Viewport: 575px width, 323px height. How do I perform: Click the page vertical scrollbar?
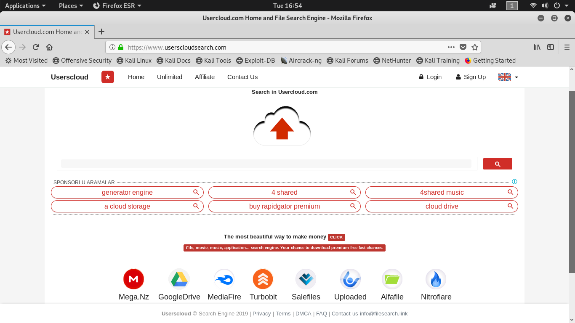[572, 182]
